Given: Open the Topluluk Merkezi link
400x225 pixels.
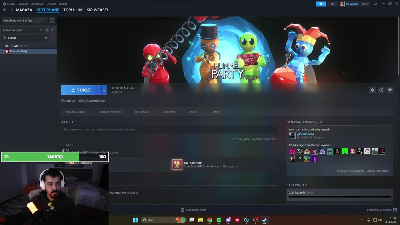Looking at the screenshot, I should [x=110, y=112].
